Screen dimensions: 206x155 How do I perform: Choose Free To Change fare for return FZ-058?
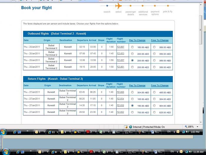154,106
